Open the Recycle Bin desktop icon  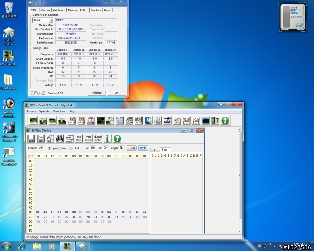point(9,10)
